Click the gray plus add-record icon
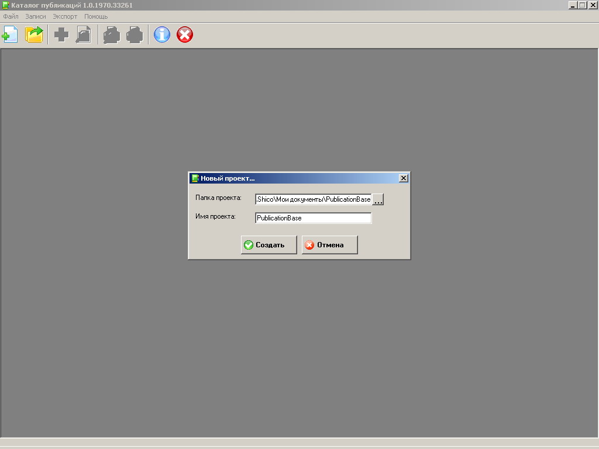The width and height of the screenshot is (599, 449). pos(61,35)
